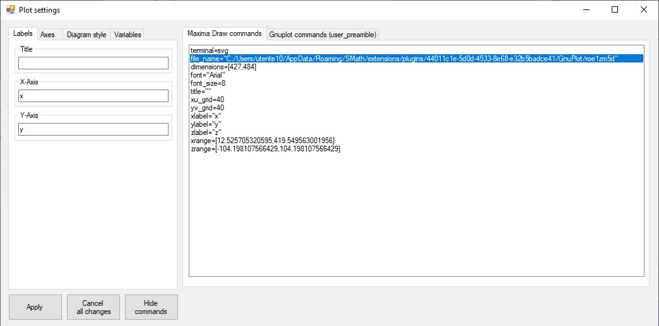Focus the X-Axis label field
Screen dimensions: 659x326
point(93,96)
